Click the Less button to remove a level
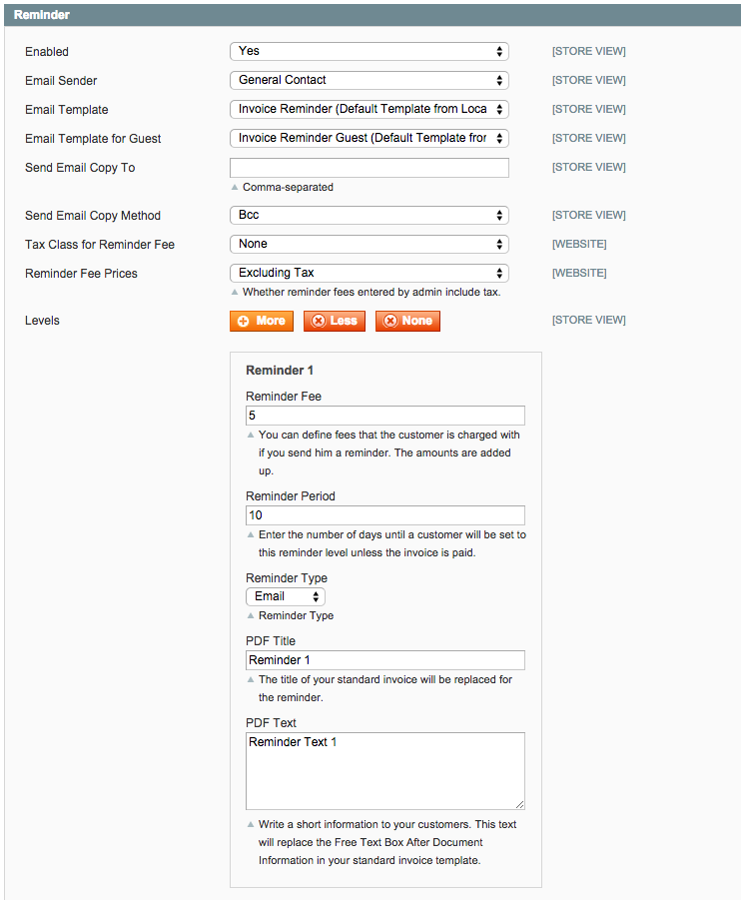Viewport: 741px width, 900px height. pyautogui.click(x=335, y=321)
